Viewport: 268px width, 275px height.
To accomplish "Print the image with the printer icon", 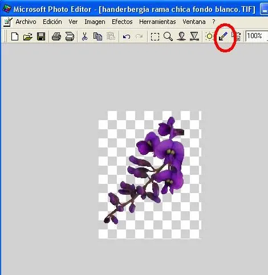I will 56,36.
